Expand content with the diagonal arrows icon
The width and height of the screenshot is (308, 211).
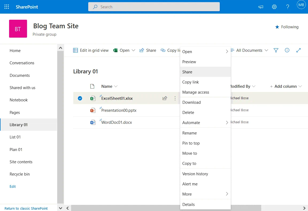(299, 50)
